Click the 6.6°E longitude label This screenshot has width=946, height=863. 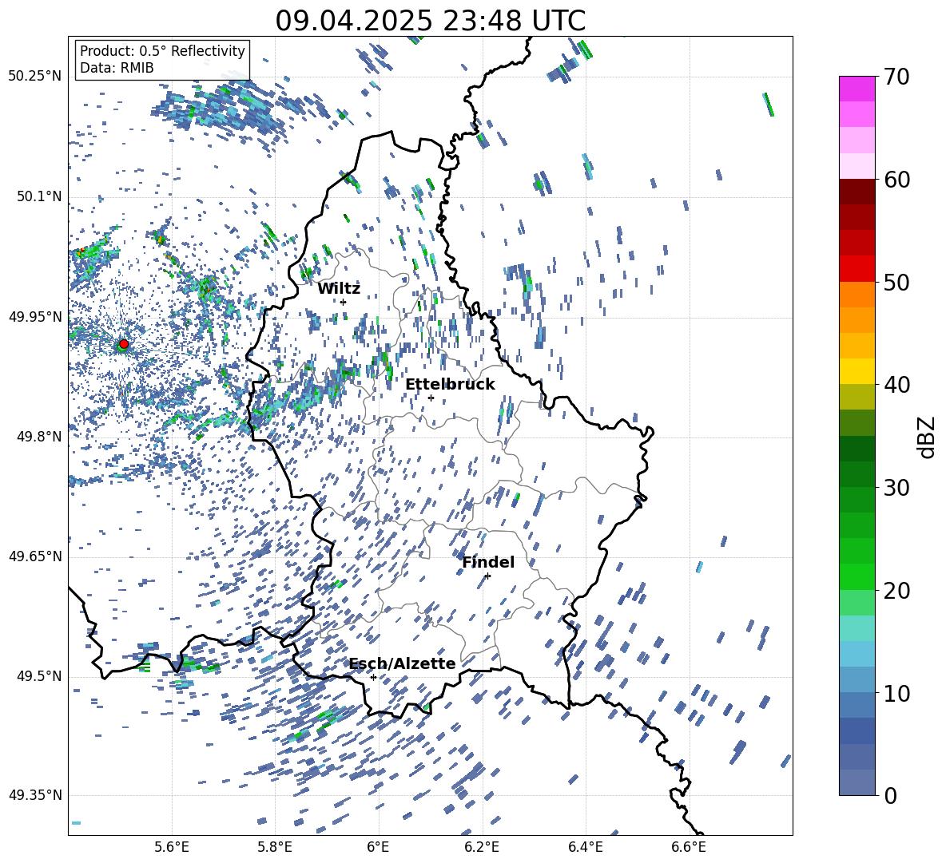(689, 847)
